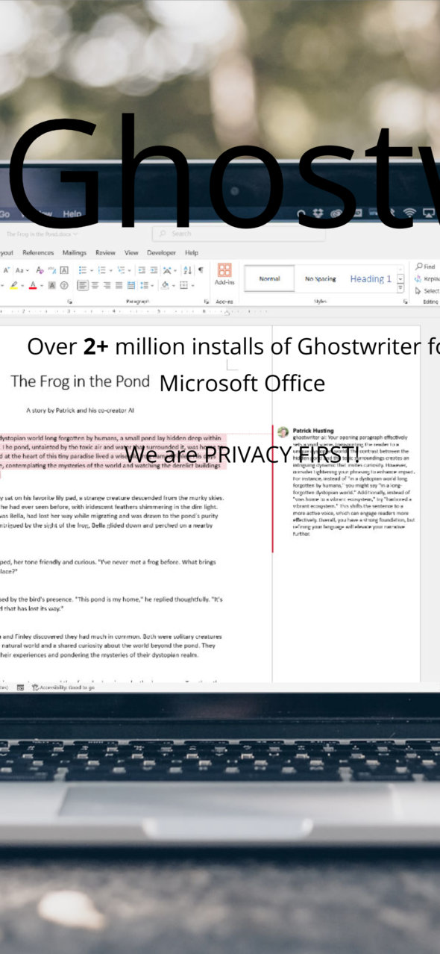Click the Borders icon in Paragraph group
440x954 pixels.
(183, 284)
